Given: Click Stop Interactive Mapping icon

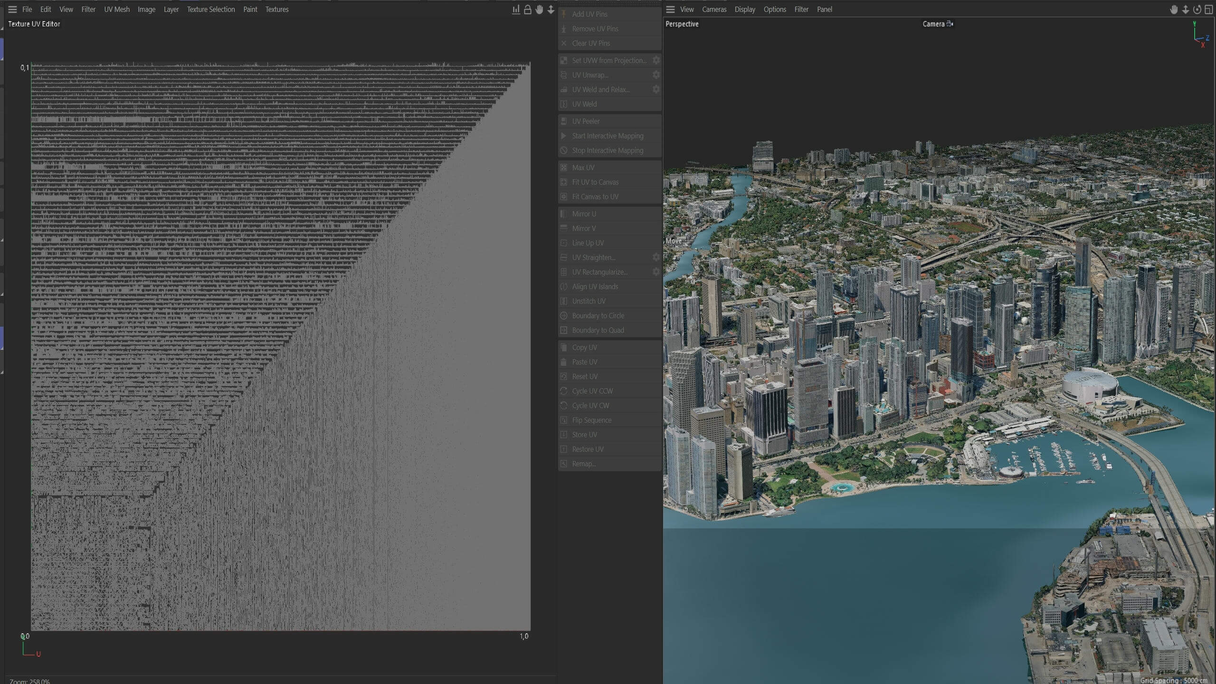Looking at the screenshot, I should (x=564, y=151).
